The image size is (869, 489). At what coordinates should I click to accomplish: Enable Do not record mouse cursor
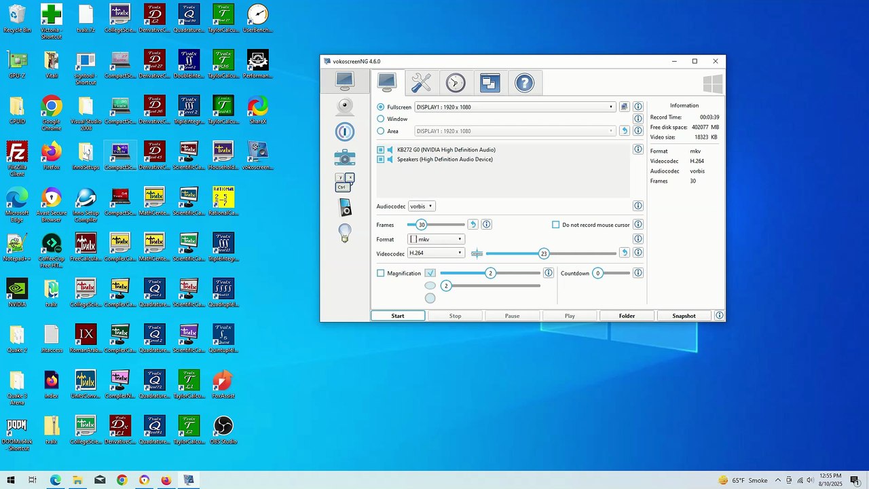556,225
